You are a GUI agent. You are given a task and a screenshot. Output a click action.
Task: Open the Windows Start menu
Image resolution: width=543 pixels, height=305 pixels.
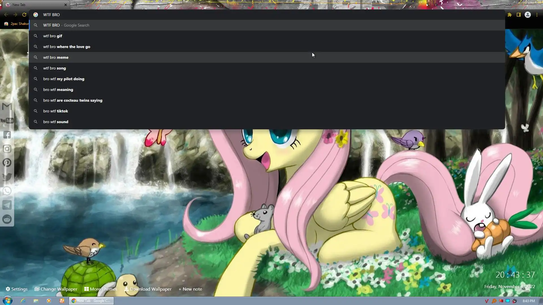point(8,300)
